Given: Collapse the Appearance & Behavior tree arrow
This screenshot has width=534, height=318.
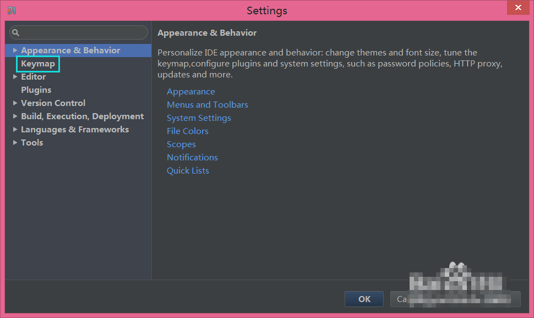Looking at the screenshot, I should click(15, 51).
